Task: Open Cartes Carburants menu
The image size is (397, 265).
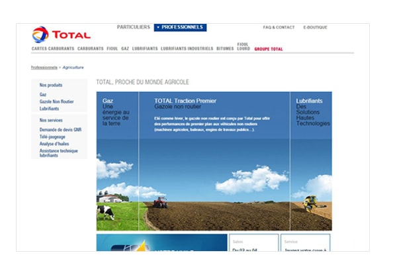Action: pyautogui.click(x=53, y=48)
